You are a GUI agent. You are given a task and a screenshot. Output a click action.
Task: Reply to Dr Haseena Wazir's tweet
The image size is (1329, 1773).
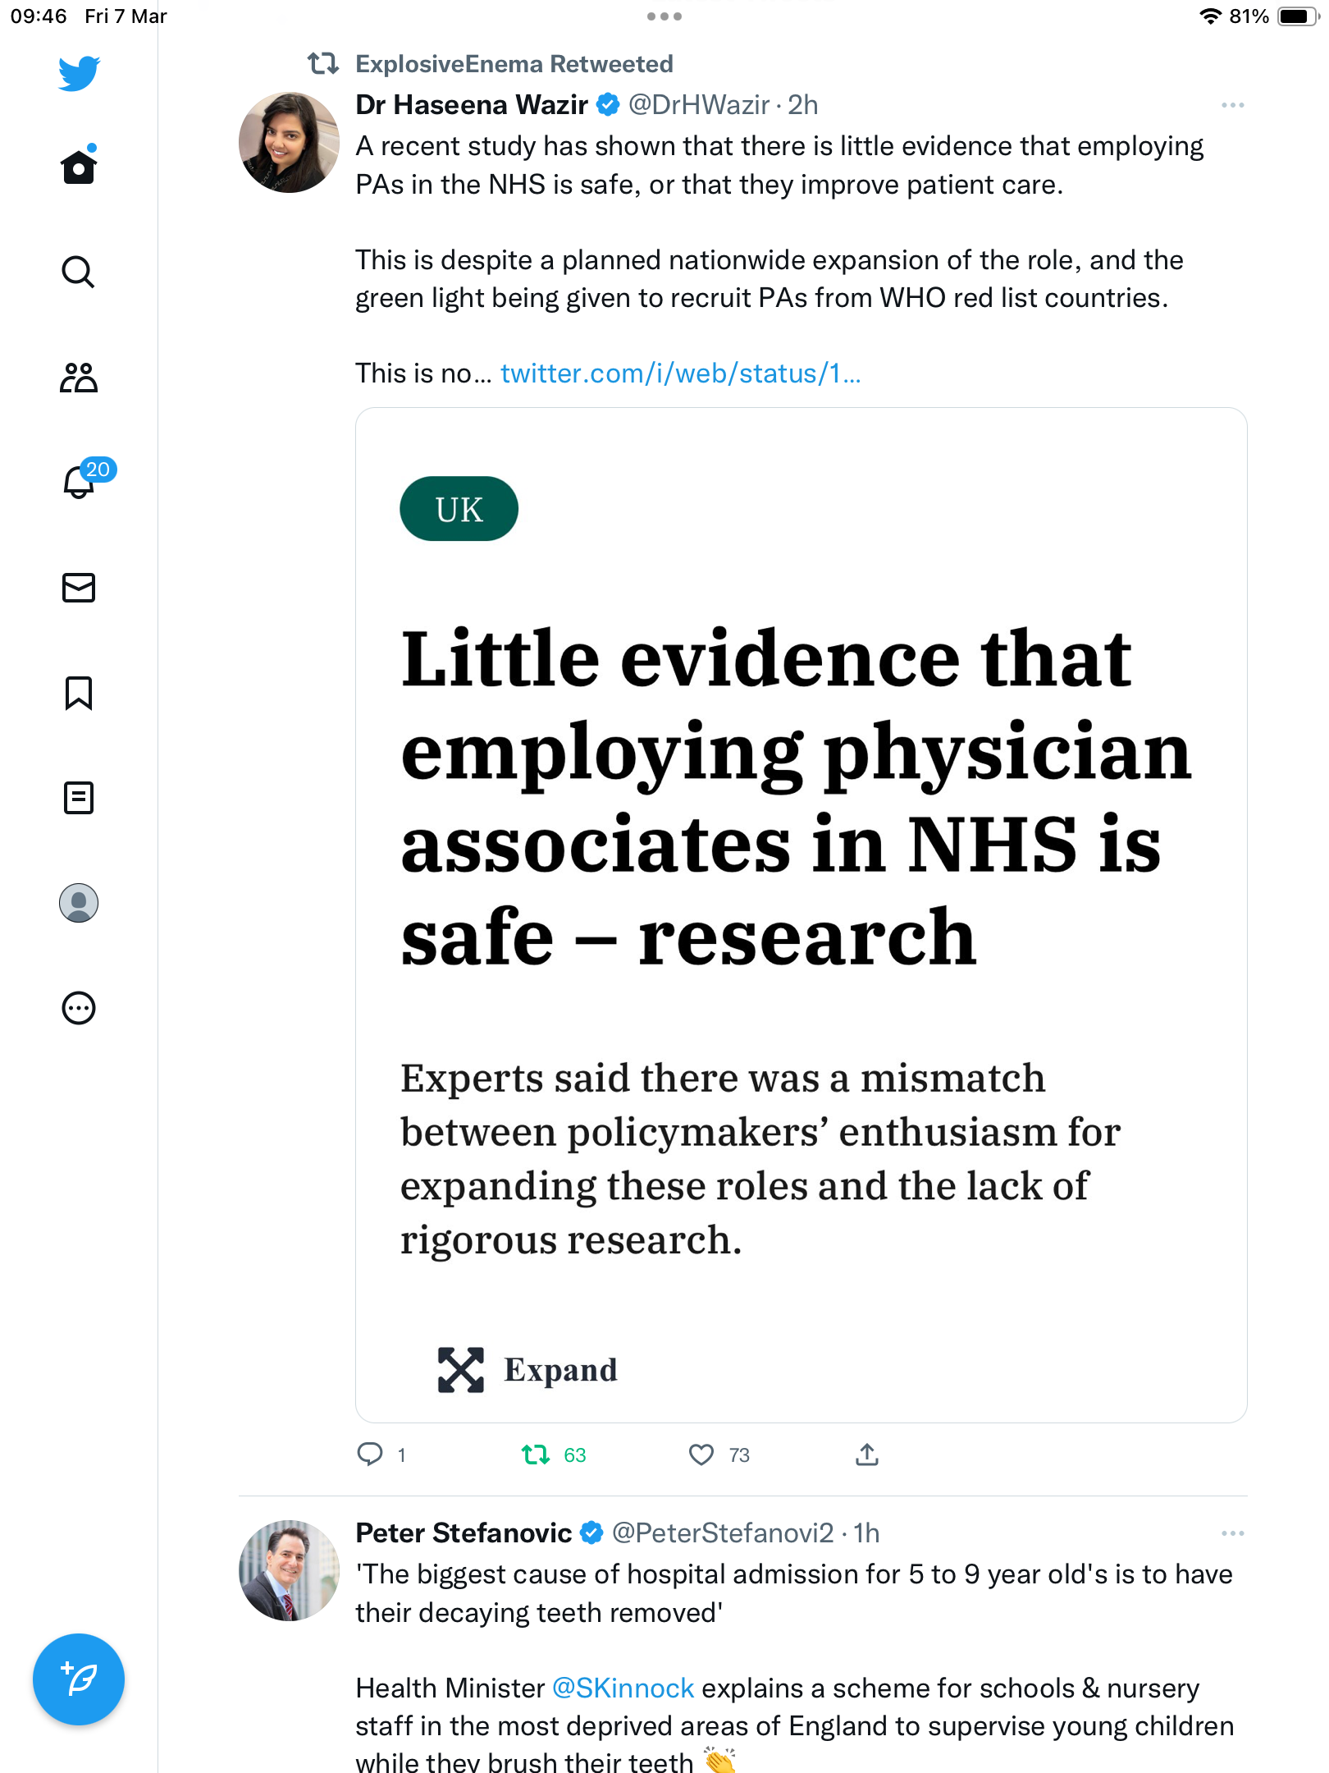370,1455
